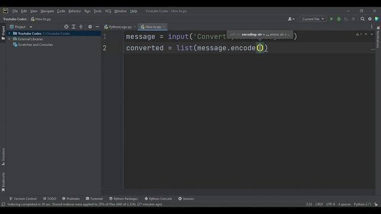Image resolution: width=381 pixels, height=214 pixels.
Task: Change UTF-8 file encoding in status bar
Action: coord(330,204)
